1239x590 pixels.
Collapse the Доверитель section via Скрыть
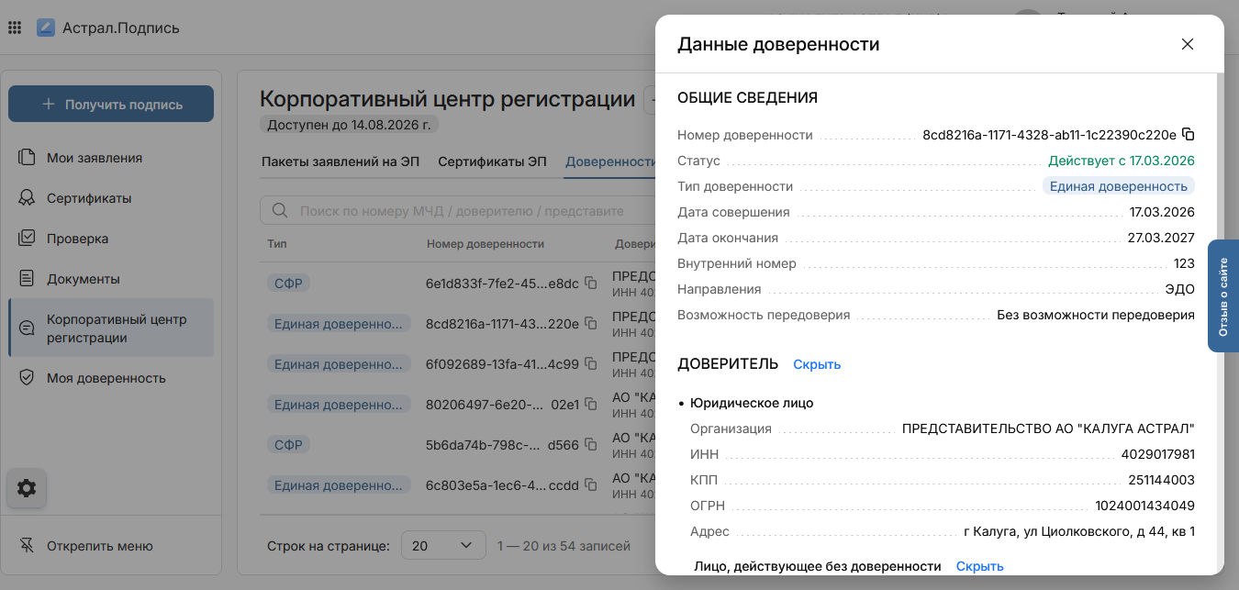click(x=816, y=364)
